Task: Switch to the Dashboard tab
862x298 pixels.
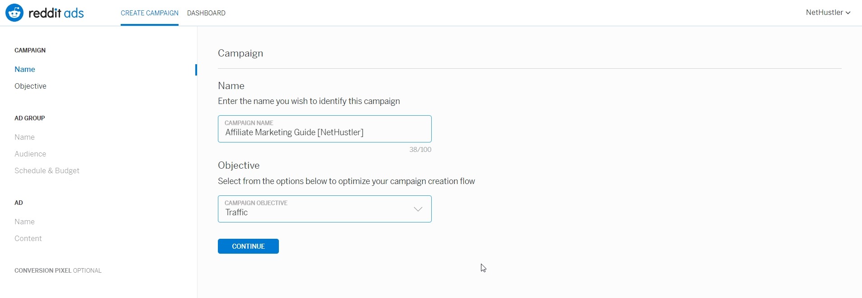Action: [206, 13]
